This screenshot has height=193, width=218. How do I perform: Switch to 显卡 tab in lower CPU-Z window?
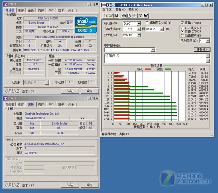click(x=61, y=105)
